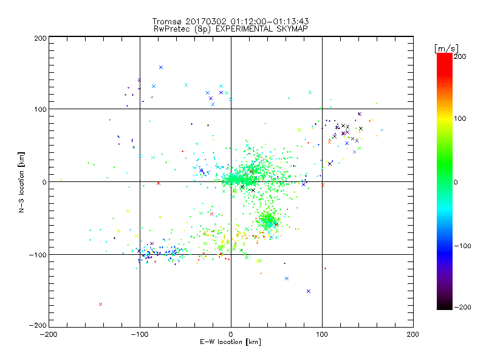Screen dimensions: 486x364
Task: Click the title line 'Tromsø 20170302 01:12:00-01:13:43'
Action: (231, 21)
